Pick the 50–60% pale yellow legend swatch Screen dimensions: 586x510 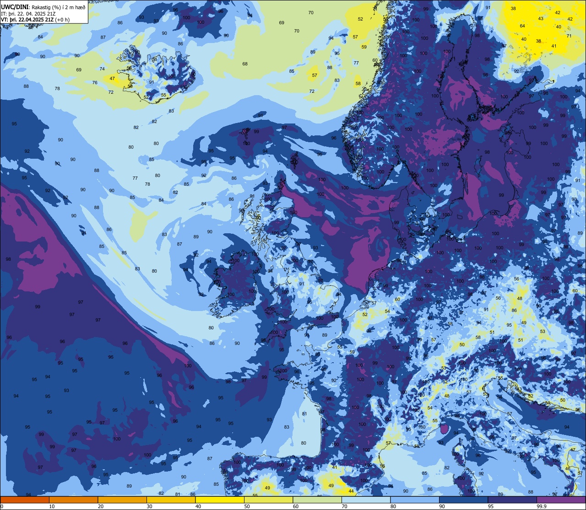(x=268, y=500)
